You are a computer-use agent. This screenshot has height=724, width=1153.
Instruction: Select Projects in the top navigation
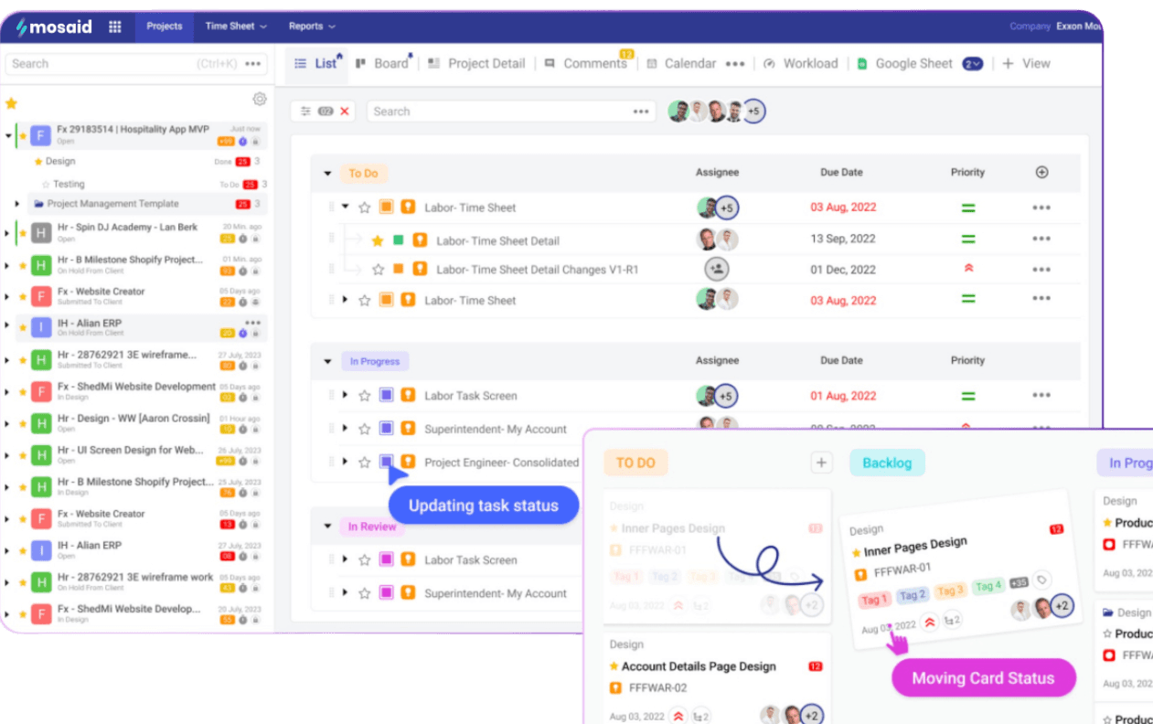(x=164, y=27)
